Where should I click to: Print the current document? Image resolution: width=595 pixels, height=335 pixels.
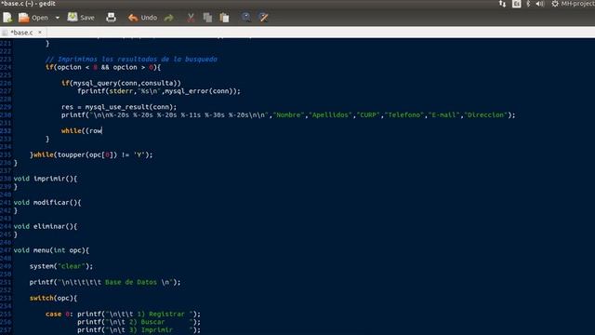112,18
